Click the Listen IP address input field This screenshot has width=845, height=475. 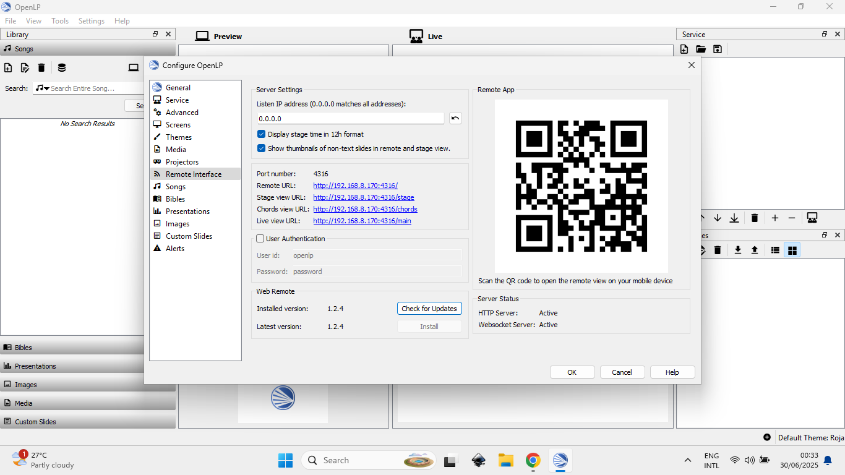click(x=351, y=118)
